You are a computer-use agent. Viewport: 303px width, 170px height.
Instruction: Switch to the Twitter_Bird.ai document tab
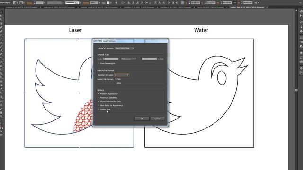click(x=247, y=7)
